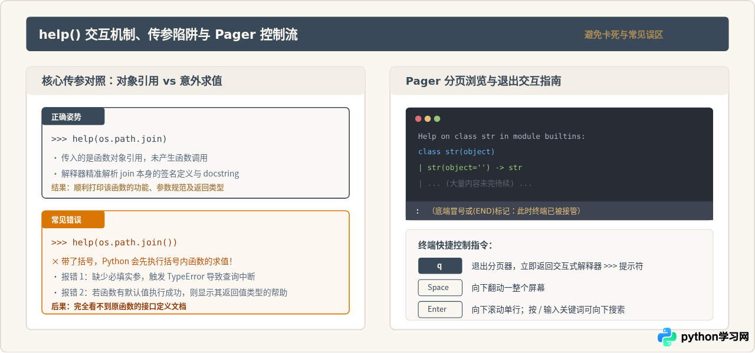Screen dimensions: 755x353
Task: Click code line '>>> help(os.path.join())'
Action: coord(114,242)
